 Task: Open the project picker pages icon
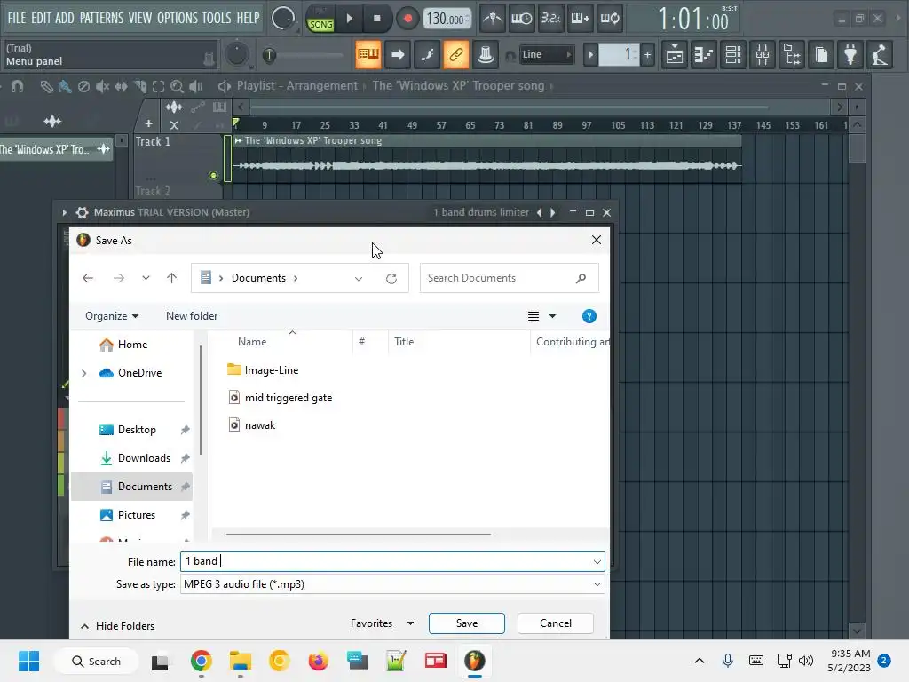821,54
